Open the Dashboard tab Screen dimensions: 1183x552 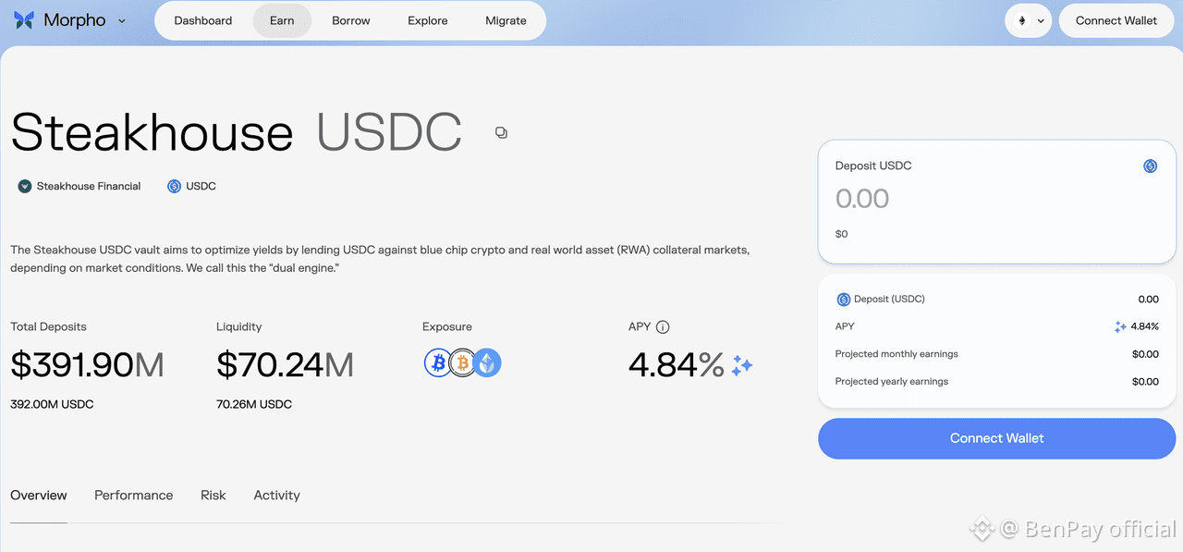[x=203, y=20]
